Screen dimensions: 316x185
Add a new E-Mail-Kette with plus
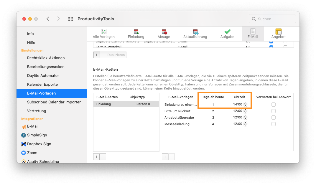(x=96, y=157)
